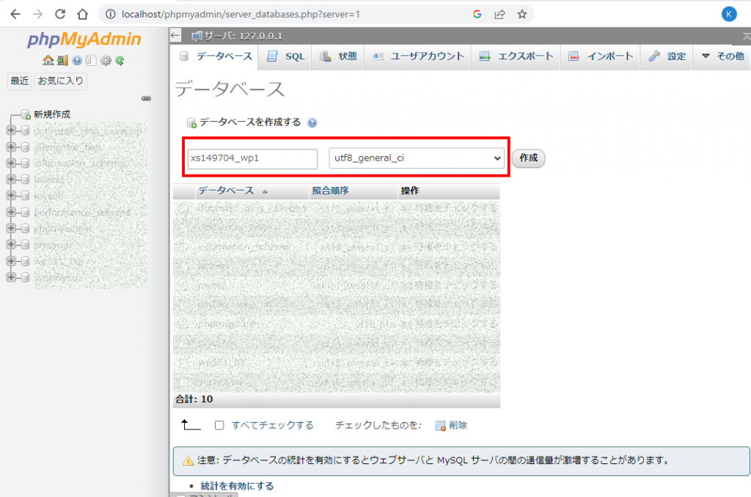Open the ユーザアカウント tab
Viewport: 751px width, 497px height.
click(418, 56)
